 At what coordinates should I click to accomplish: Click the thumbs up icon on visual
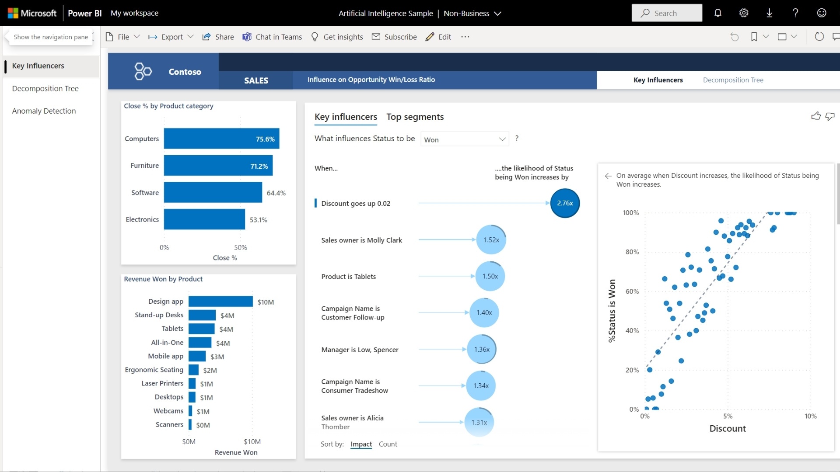(x=816, y=116)
